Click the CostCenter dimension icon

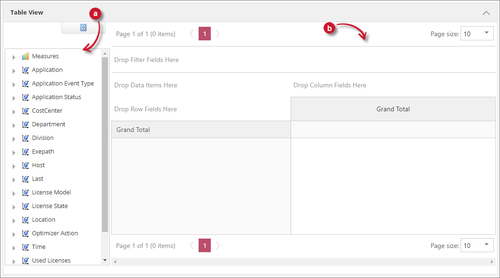click(x=25, y=111)
